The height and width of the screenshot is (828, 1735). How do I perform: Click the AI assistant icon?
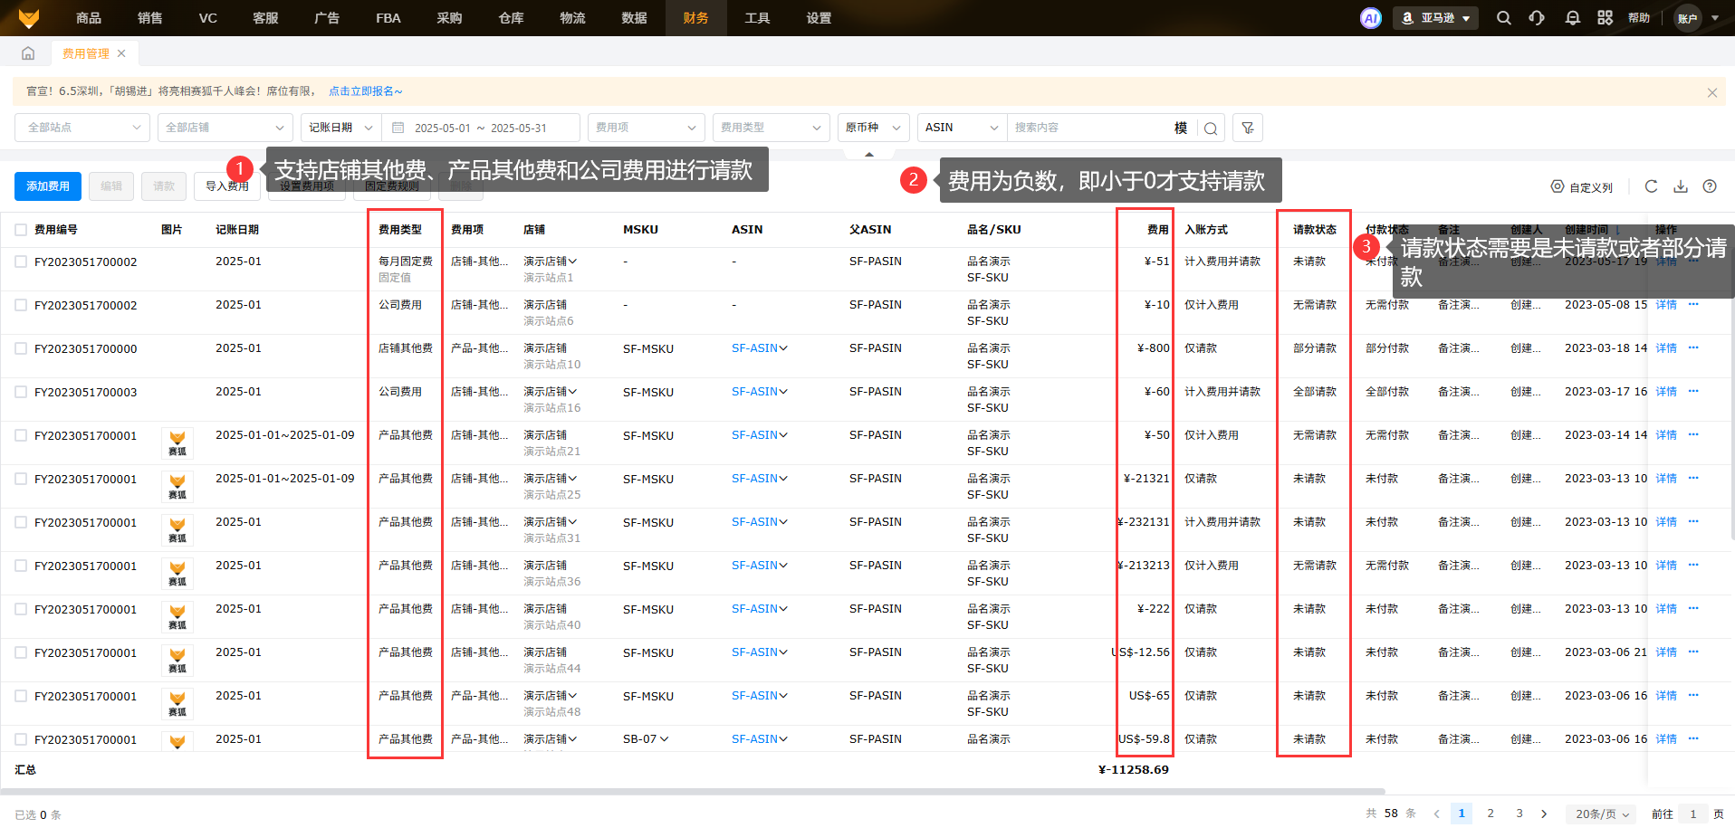click(1371, 18)
